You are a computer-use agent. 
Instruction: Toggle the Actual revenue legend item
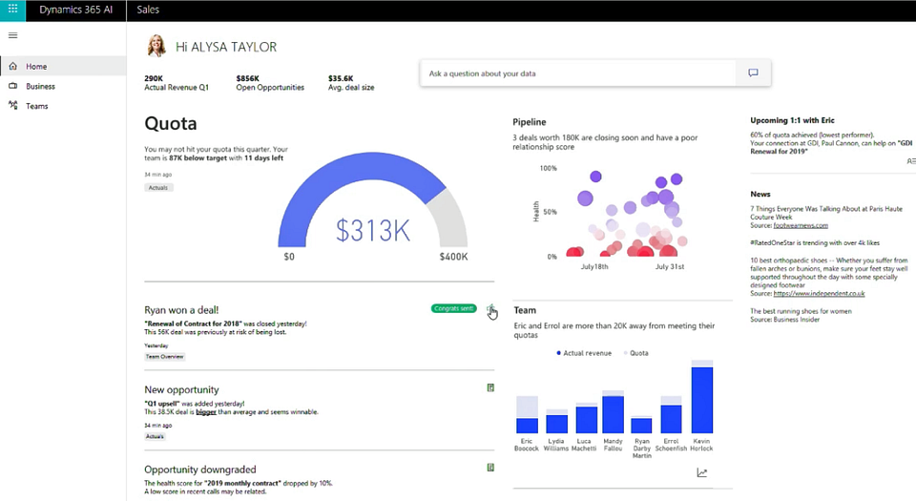[584, 353]
